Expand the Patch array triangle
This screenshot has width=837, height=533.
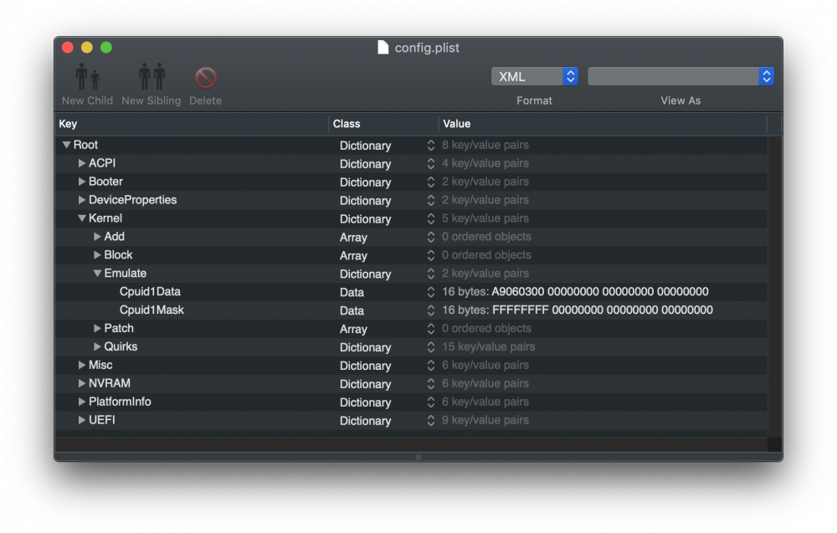97,328
